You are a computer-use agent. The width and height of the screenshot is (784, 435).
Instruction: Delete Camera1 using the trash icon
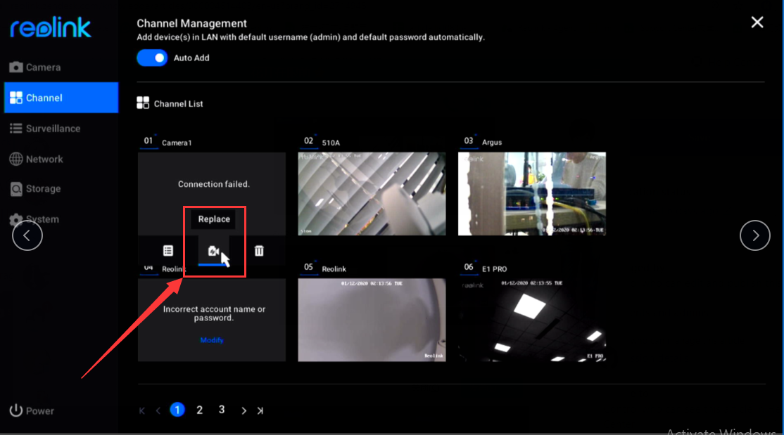(x=259, y=251)
